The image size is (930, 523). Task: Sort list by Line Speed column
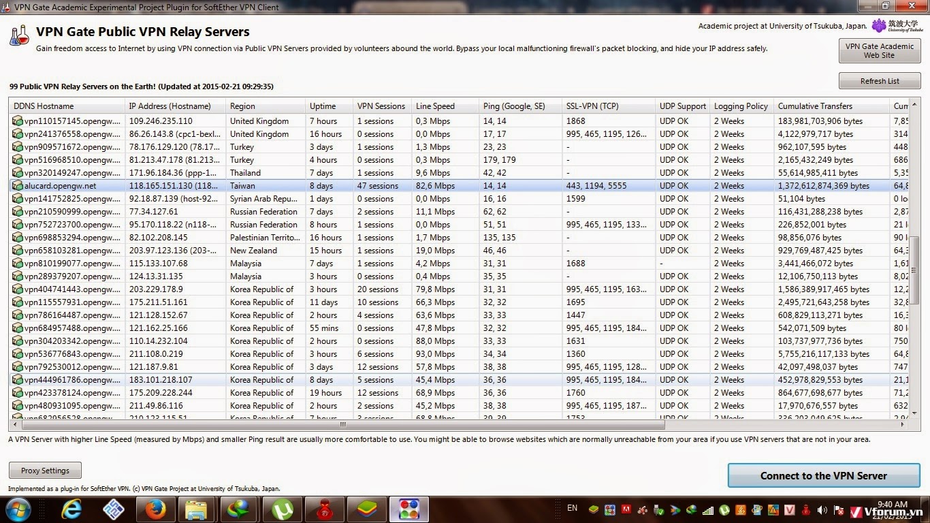pos(445,106)
